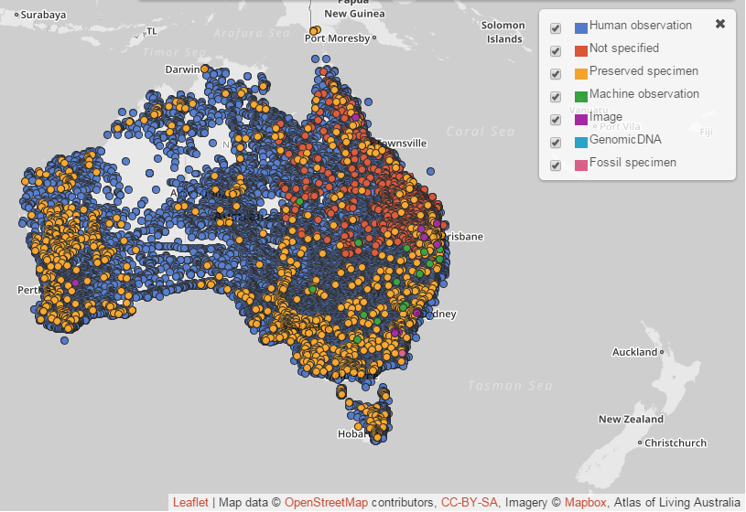Close the legend panel with the X
The height and width of the screenshot is (512, 746).
[x=720, y=24]
